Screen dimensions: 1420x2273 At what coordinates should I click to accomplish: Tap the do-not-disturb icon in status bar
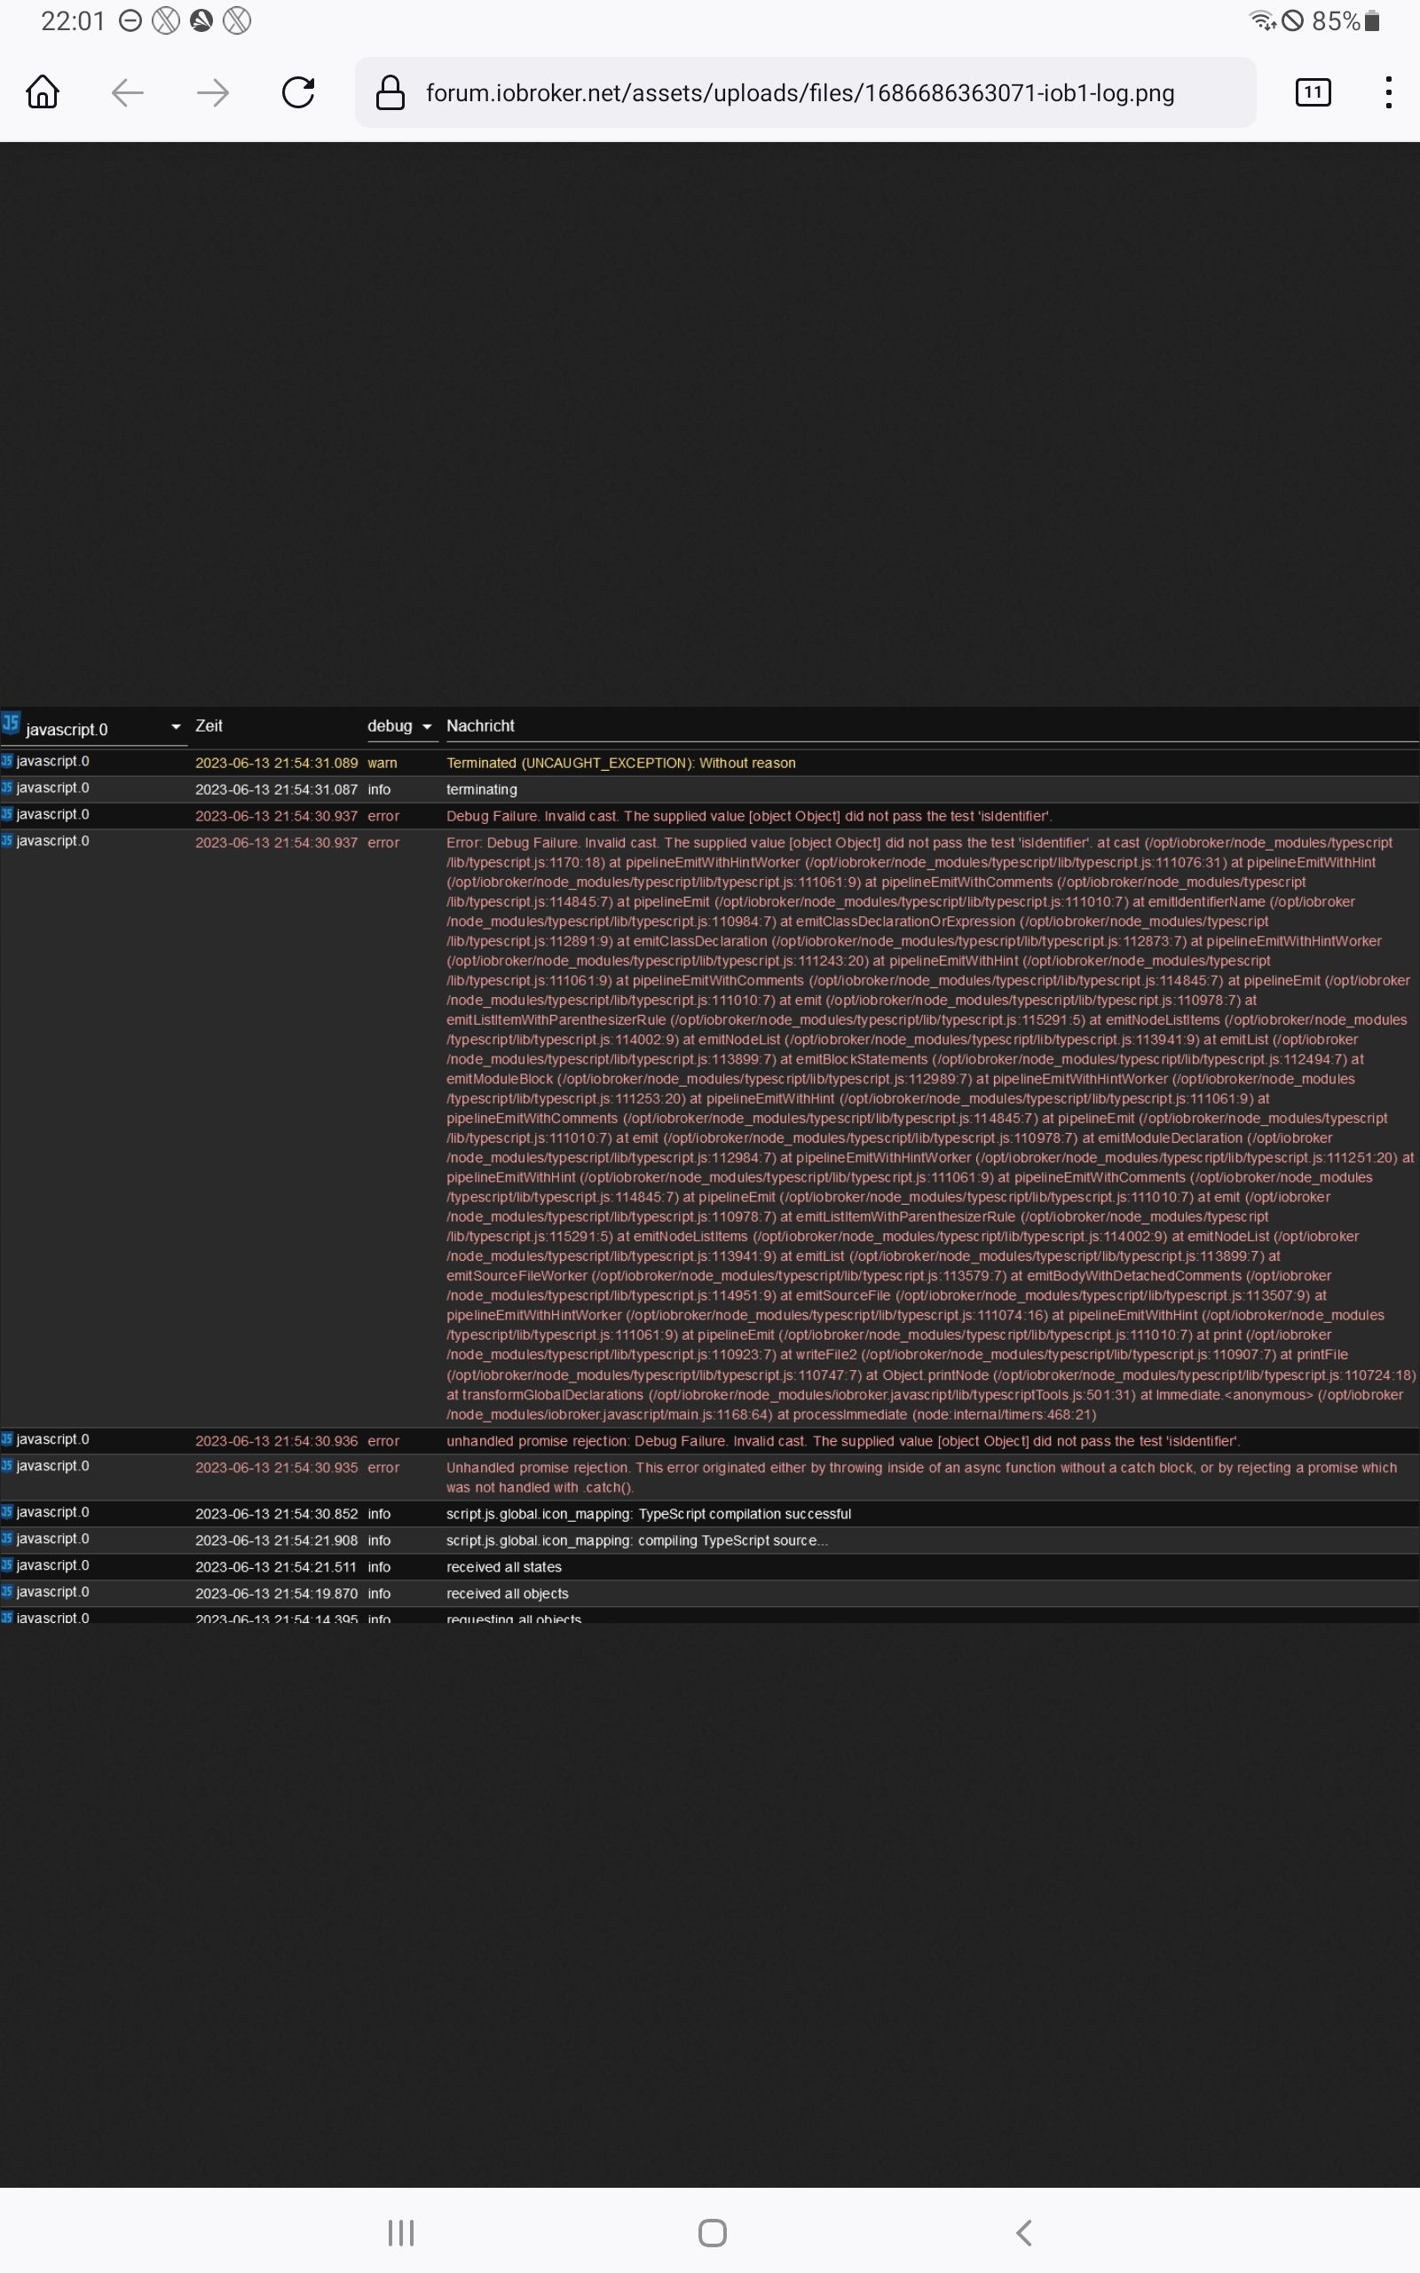pos(130,20)
